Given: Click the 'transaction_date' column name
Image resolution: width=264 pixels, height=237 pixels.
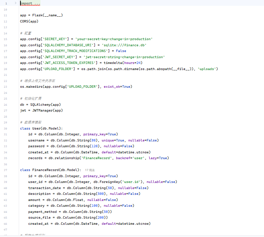Looking at the screenshot, I should [x=45, y=188].
